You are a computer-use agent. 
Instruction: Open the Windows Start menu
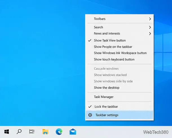pyautogui.click(x=6, y=132)
